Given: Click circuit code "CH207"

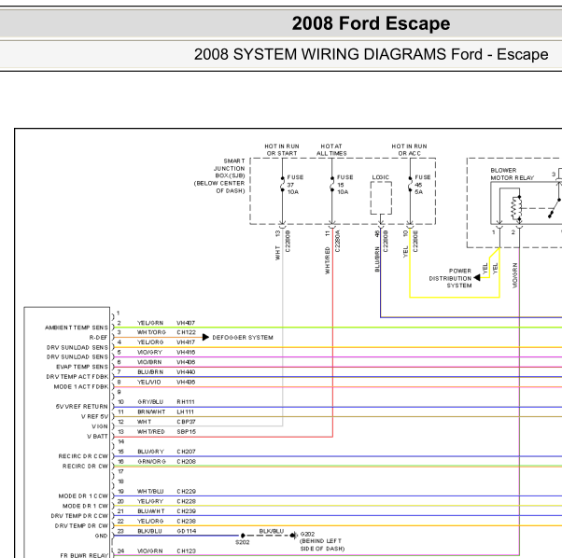Looking at the screenshot, I should tap(187, 452).
